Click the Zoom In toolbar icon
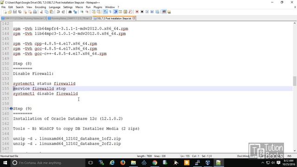297x167 pixels. click(x=82, y=12)
